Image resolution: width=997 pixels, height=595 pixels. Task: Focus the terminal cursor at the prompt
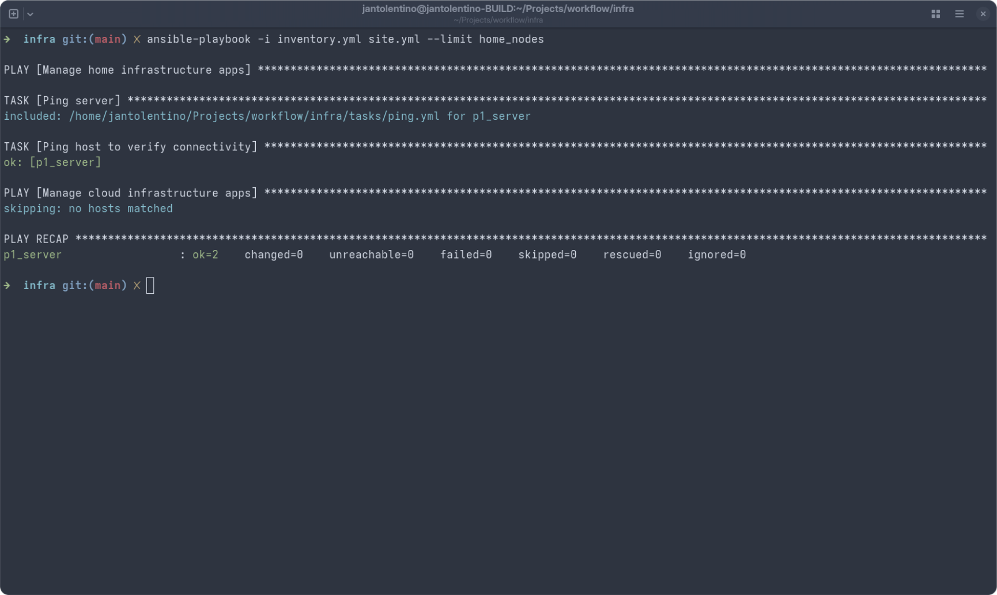coord(150,286)
